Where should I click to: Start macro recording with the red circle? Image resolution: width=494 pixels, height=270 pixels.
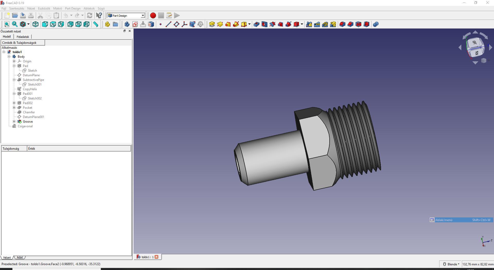tap(153, 15)
